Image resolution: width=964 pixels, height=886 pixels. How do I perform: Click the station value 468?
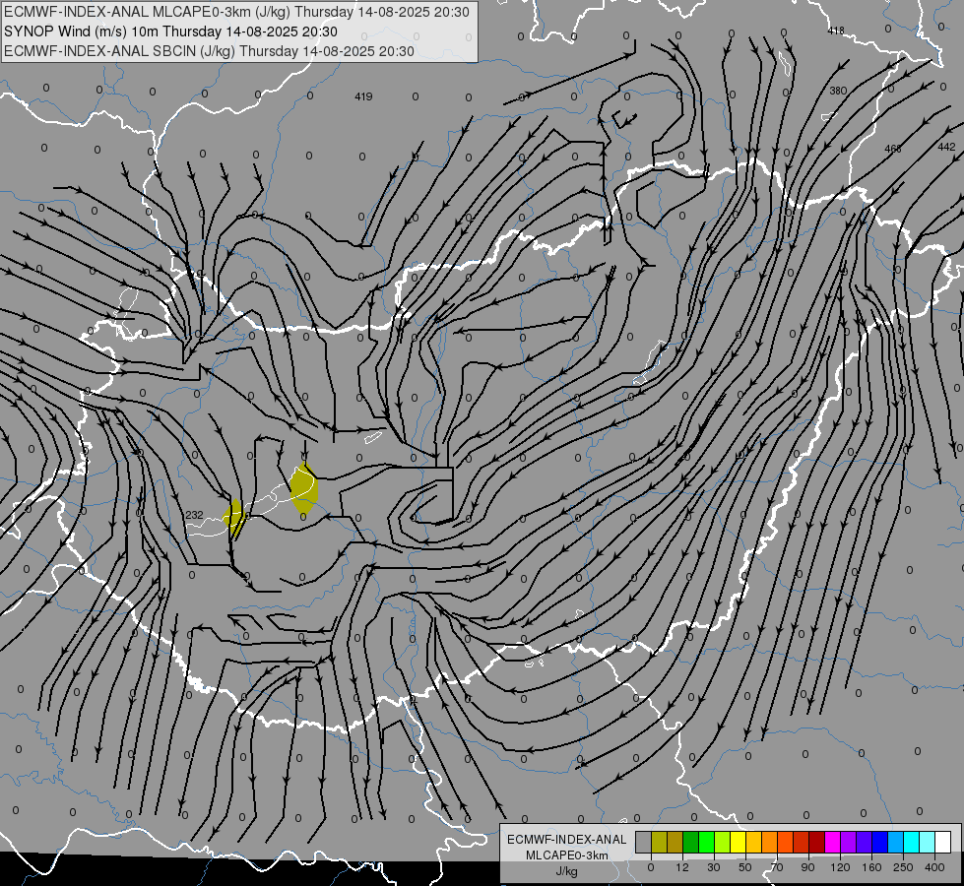(x=893, y=149)
